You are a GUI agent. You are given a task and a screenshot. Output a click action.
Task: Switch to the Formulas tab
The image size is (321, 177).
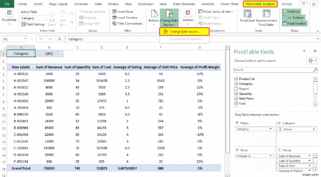(81, 4)
